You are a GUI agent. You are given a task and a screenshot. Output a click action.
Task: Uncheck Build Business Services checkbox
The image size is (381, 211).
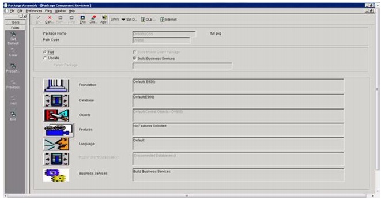[x=134, y=59]
